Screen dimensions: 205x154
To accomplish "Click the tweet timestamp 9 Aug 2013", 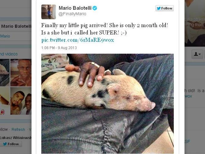I will click(x=59, y=48).
